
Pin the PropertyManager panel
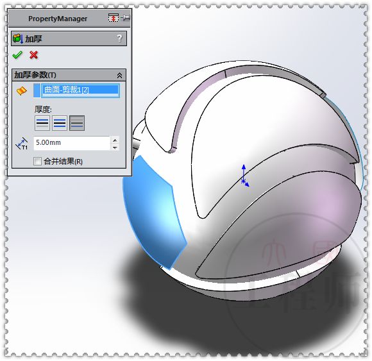[126, 17]
